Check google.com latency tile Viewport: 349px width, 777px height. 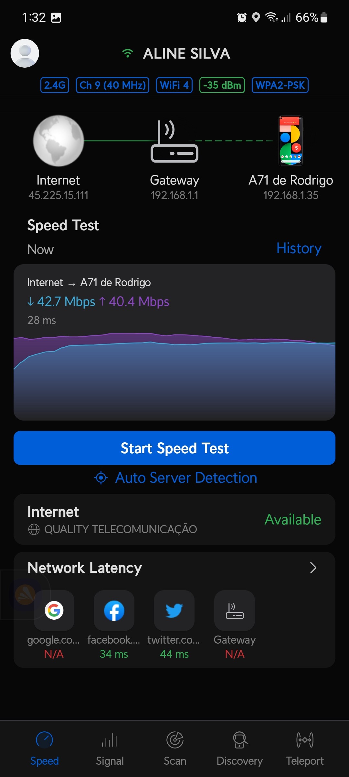54,611
